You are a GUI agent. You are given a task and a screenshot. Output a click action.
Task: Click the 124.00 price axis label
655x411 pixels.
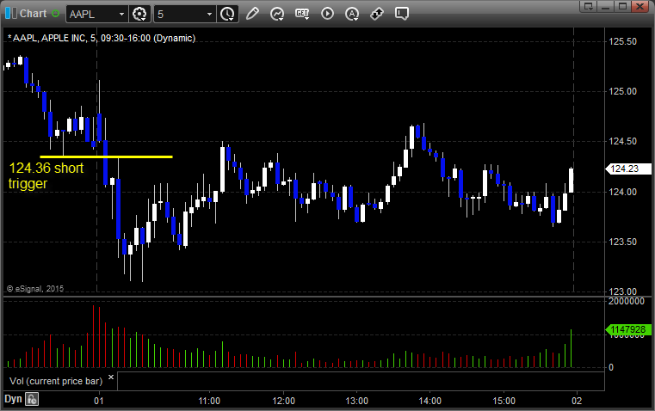(623, 192)
